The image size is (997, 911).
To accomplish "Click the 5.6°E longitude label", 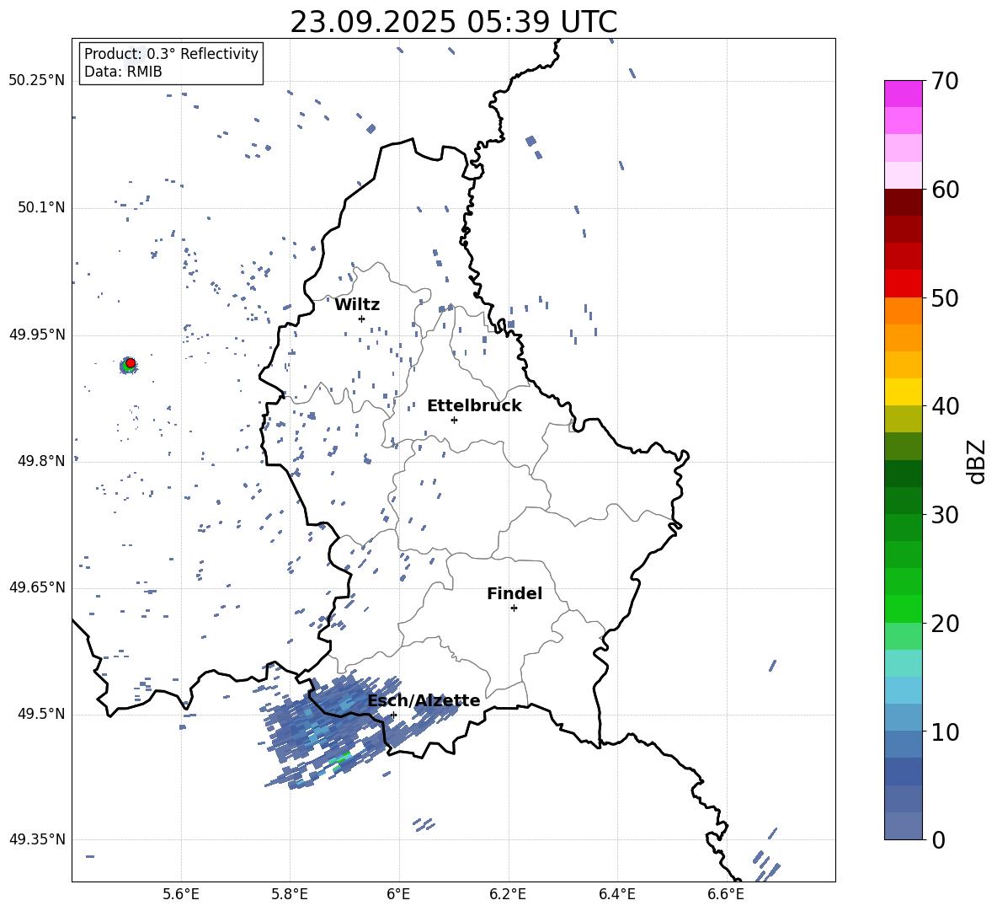I will [x=181, y=894].
